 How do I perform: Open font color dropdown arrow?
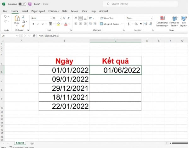pos(69,24)
